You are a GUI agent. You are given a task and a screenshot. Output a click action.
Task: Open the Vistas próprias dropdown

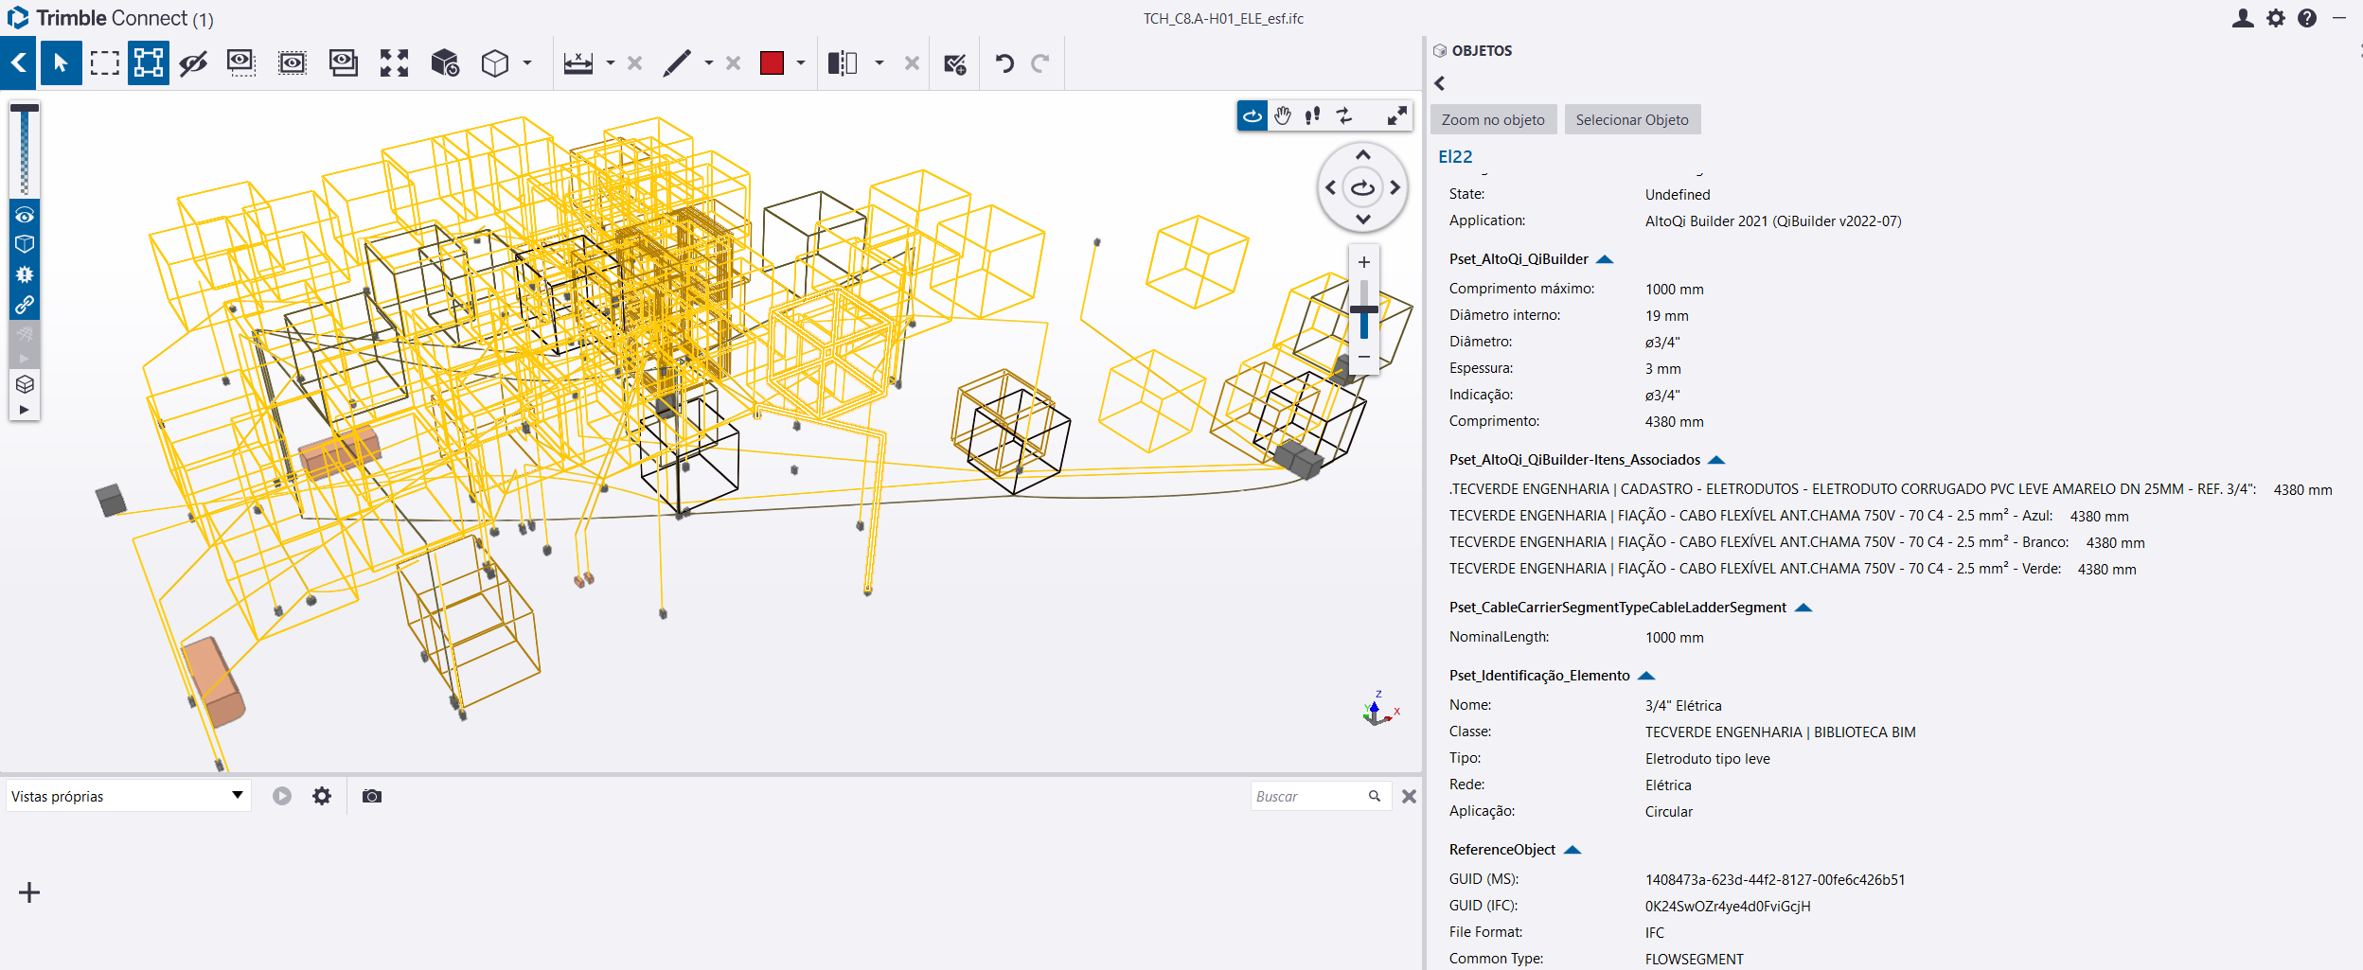128,796
